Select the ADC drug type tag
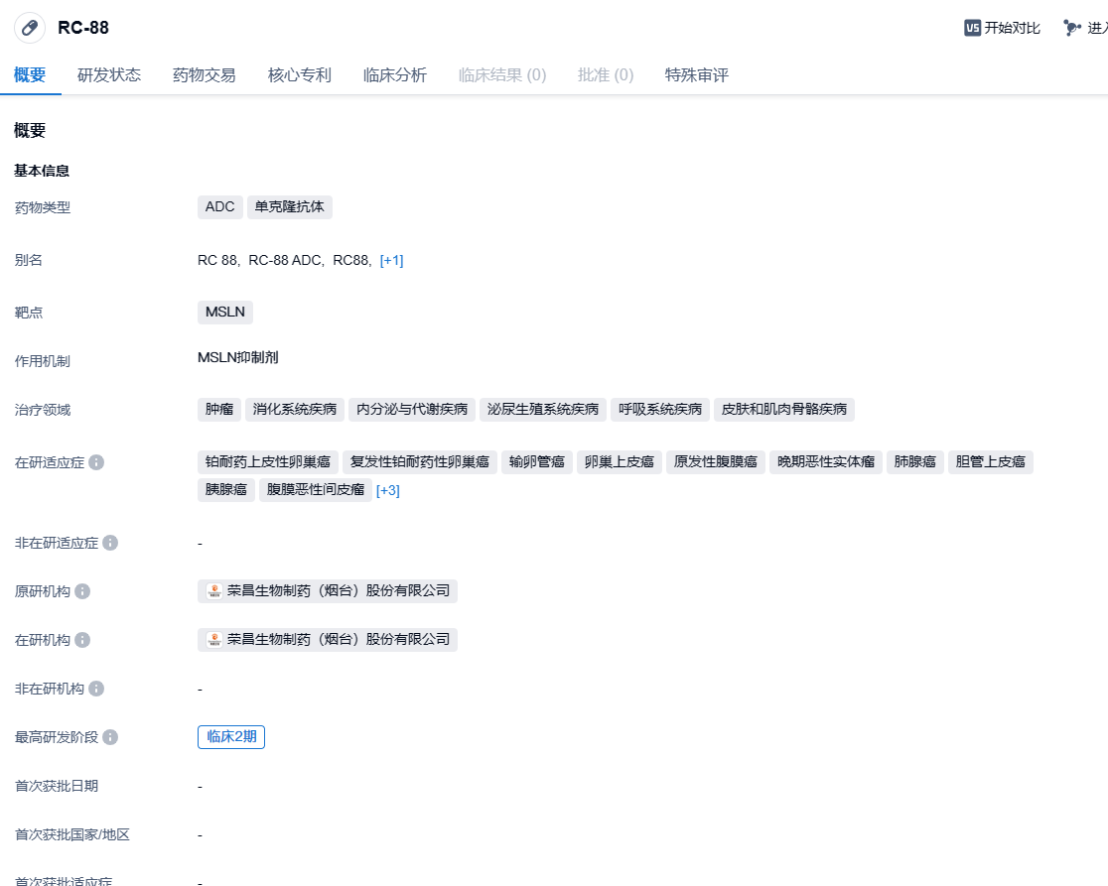 (x=220, y=207)
